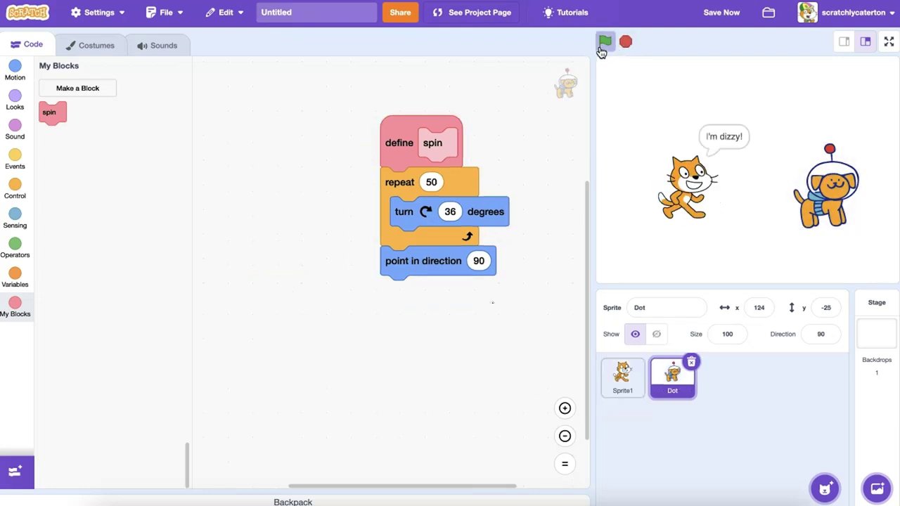
Task: Open the Add Extension button
Action: pos(17,472)
